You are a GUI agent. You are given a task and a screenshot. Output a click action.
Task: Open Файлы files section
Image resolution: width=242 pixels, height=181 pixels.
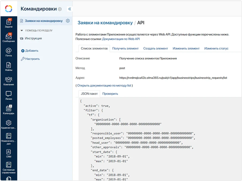pos(9,67)
